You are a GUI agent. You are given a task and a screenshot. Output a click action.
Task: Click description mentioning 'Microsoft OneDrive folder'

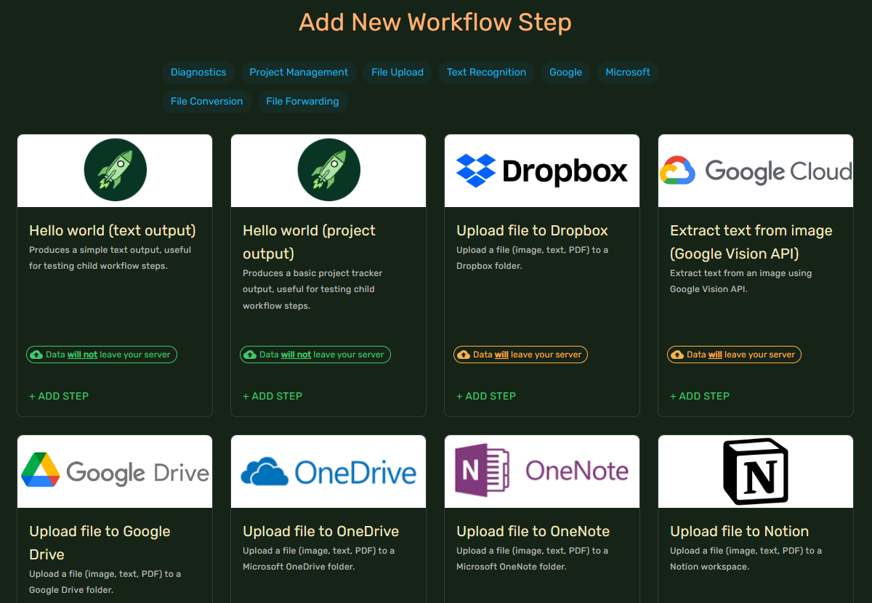pos(318,559)
